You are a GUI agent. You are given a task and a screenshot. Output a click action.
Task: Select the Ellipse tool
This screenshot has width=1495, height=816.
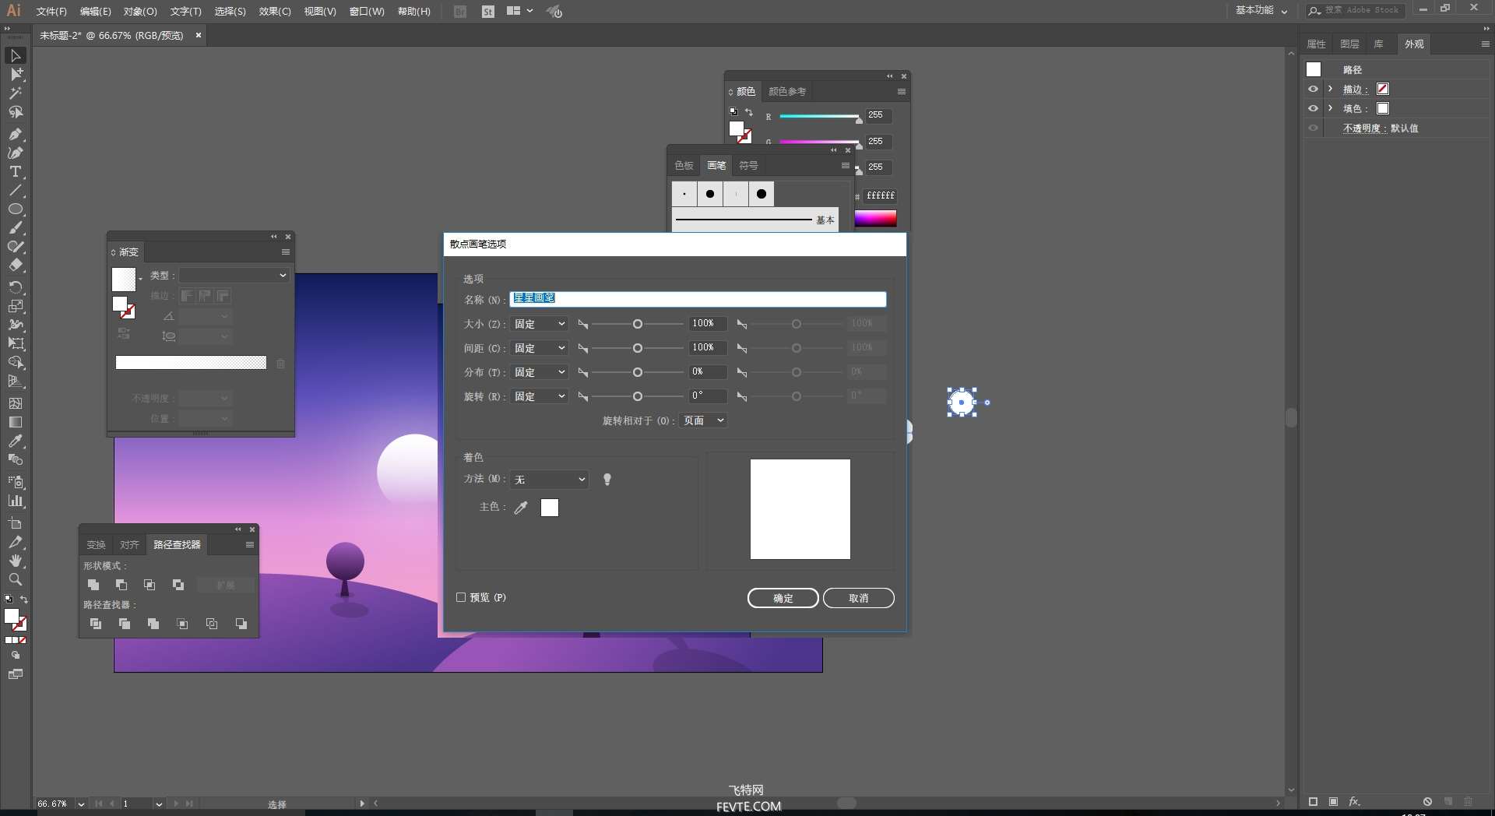pyautogui.click(x=16, y=209)
